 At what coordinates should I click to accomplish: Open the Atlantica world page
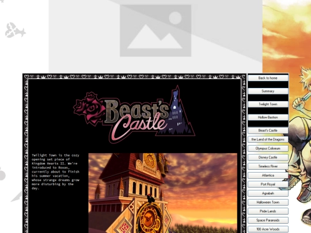pyautogui.click(x=268, y=175)
